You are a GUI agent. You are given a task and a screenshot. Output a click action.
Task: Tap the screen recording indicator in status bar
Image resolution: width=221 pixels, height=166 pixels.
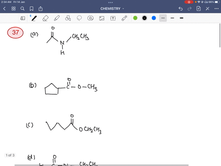[189, 2]
